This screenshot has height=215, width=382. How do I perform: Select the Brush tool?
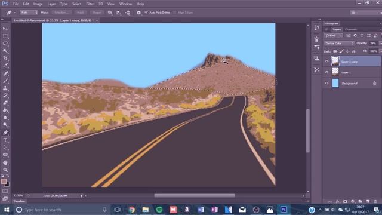coord(5,81)
